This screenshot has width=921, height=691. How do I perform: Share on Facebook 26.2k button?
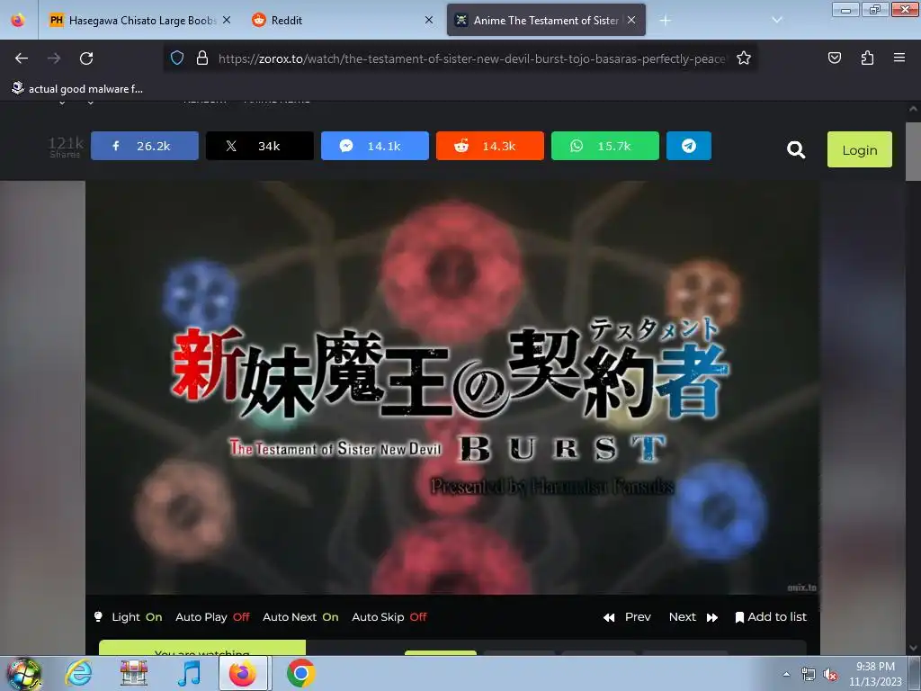coord(145,146)
